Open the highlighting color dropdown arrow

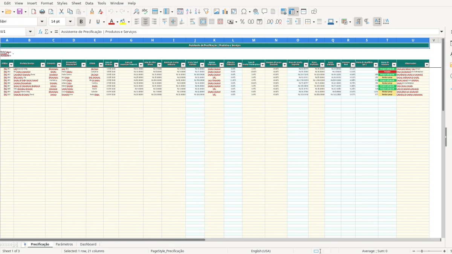click(x=130, y=22)
